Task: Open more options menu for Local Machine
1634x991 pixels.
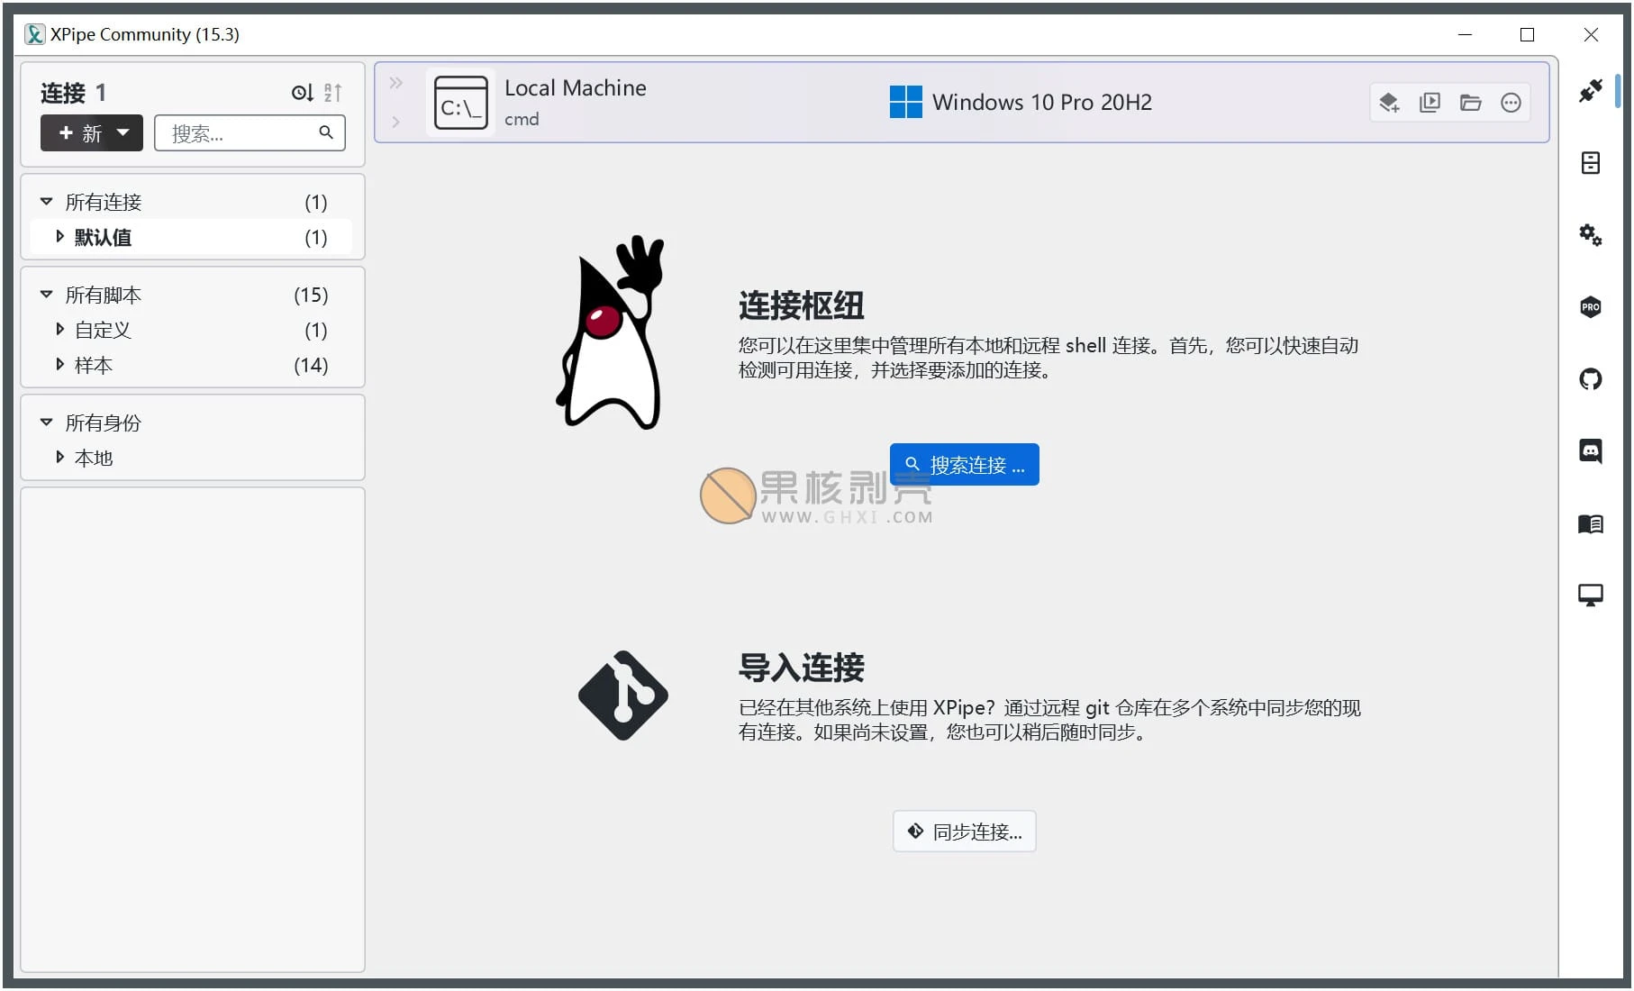Action: [1511, 103]
